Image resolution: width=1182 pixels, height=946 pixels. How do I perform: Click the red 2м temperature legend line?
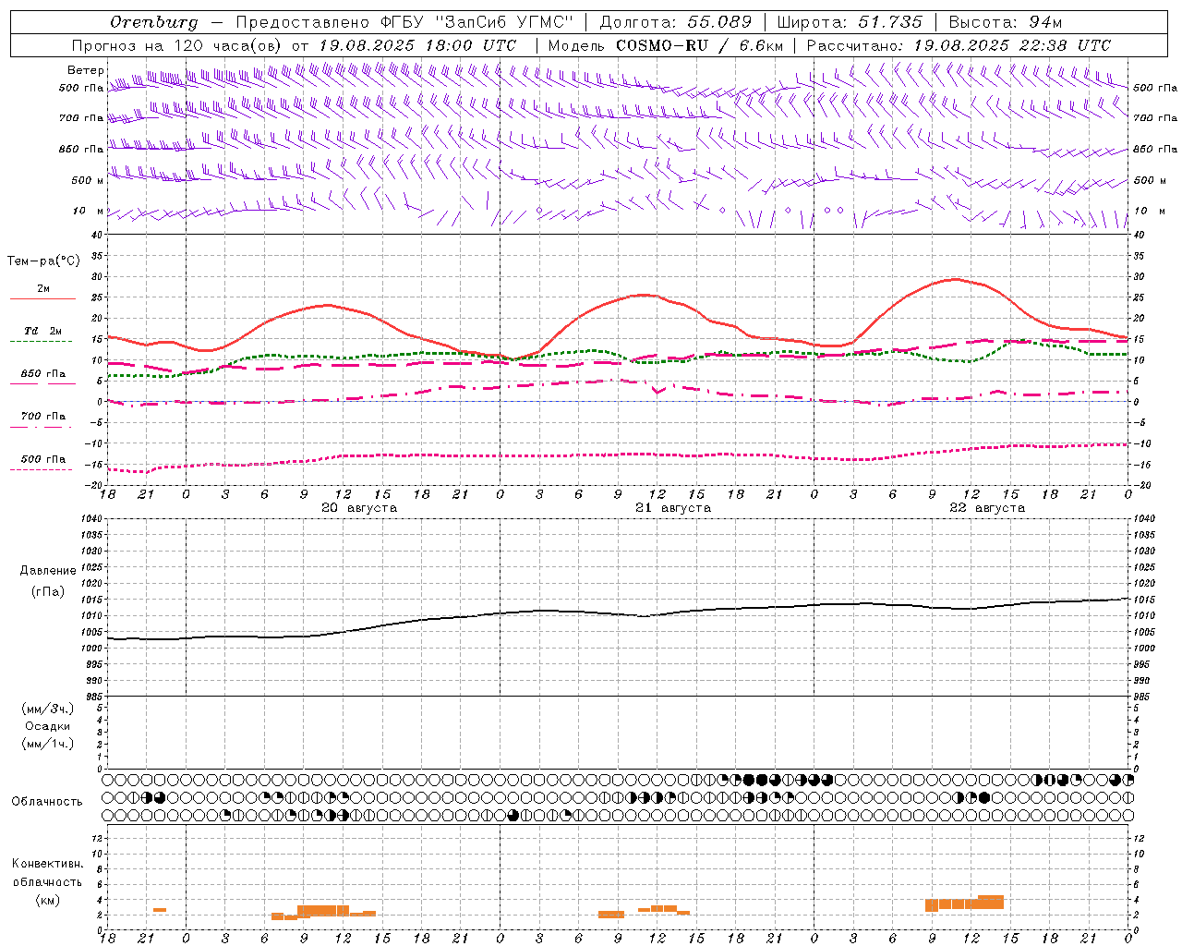pos(42,298)
